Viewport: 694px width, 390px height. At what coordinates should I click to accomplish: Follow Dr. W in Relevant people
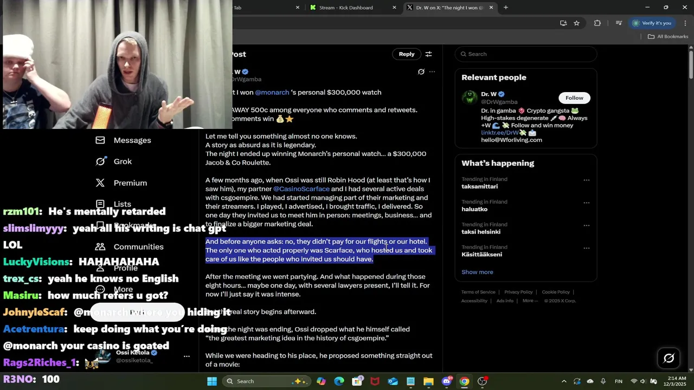[x=574, y=98]
